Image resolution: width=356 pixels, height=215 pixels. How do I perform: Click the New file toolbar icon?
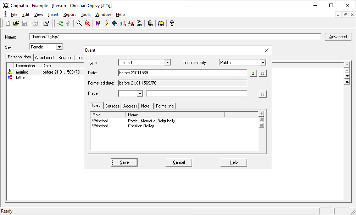point(8,23)
